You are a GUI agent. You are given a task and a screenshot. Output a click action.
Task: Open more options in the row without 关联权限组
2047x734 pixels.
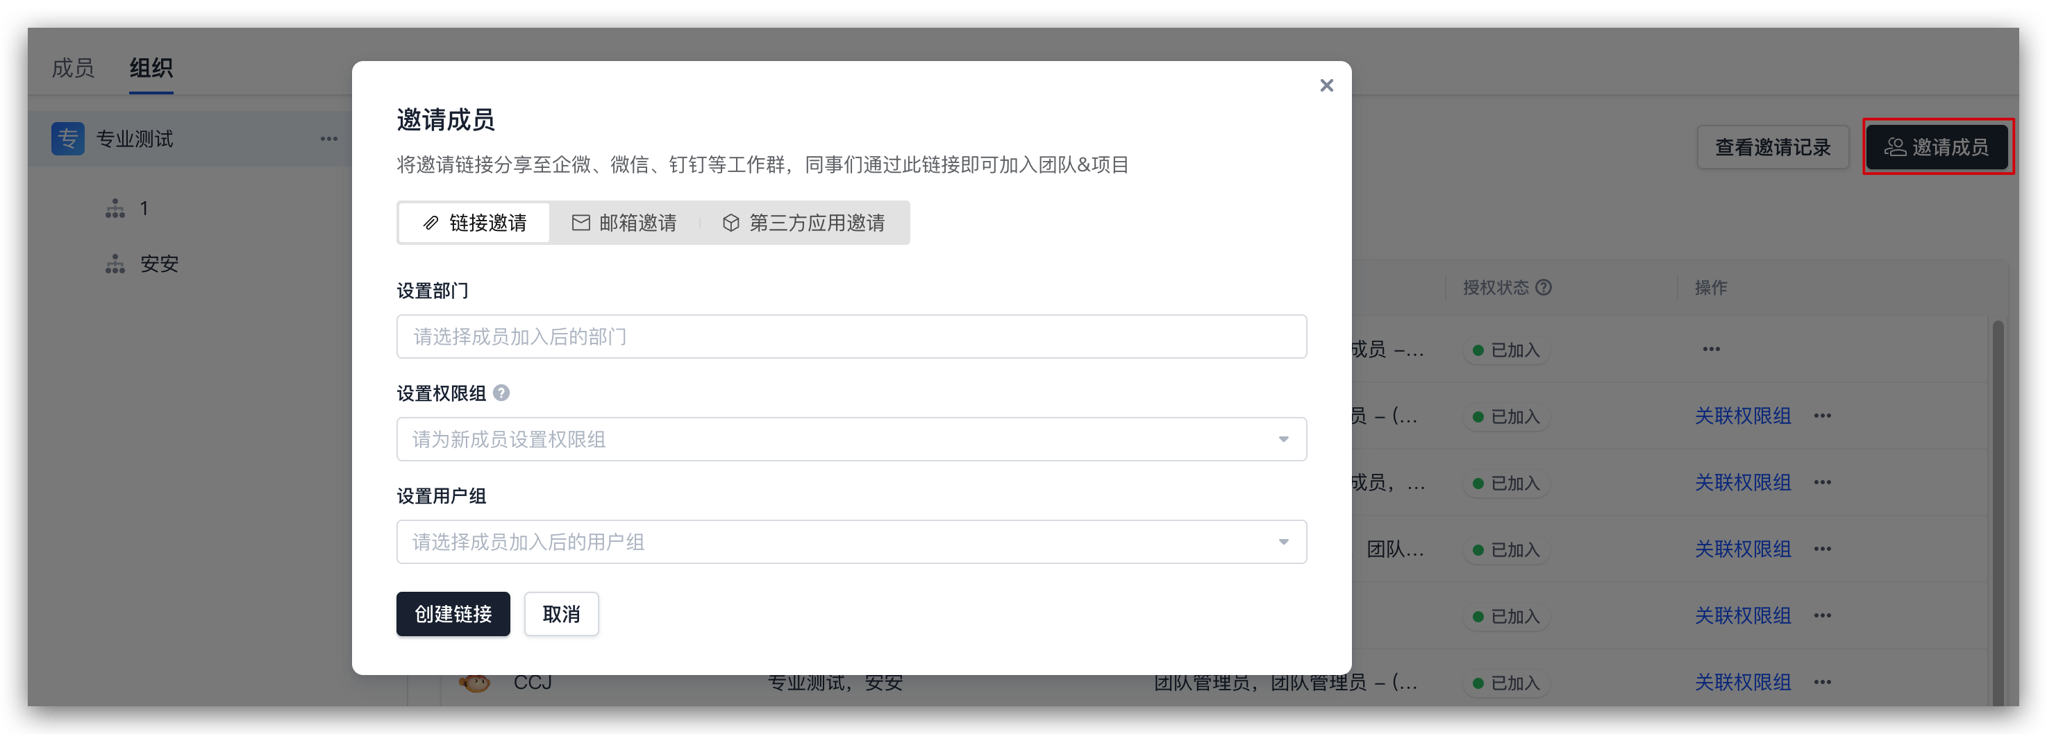coord(1711,349)
